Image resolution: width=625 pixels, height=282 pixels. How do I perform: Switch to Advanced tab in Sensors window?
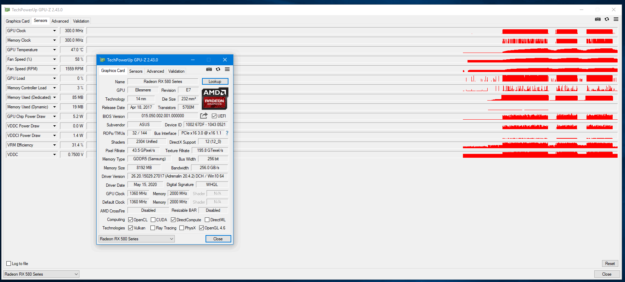click(x=60, y=21)
